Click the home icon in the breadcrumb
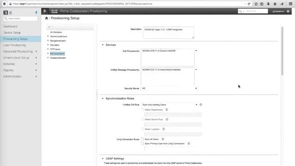This screenshot has height=166, width=295. [47, 18]
